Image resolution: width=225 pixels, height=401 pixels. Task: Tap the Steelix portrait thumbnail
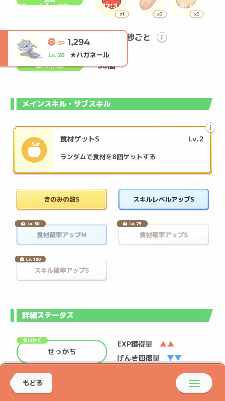pos(28,48)
